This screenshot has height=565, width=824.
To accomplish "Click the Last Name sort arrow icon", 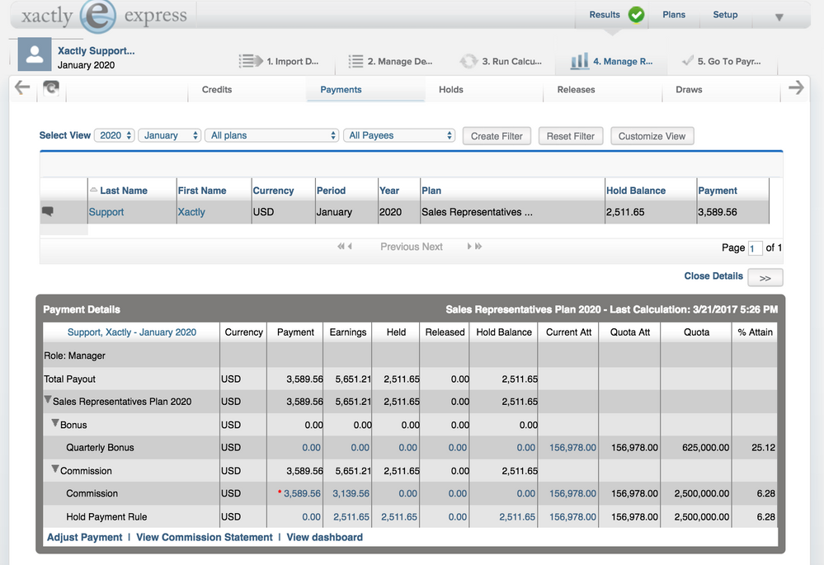I will pyautogui.click(x=93, y=189).
